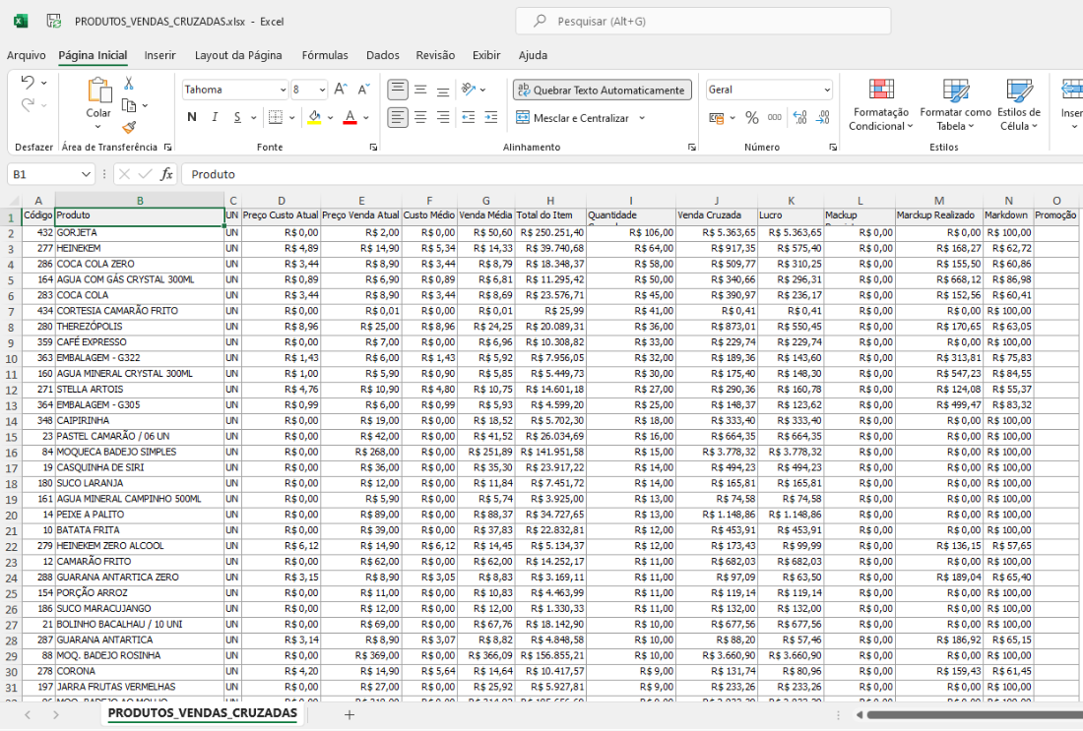
Task: Click the percent style icon
Action: (751, 118)
